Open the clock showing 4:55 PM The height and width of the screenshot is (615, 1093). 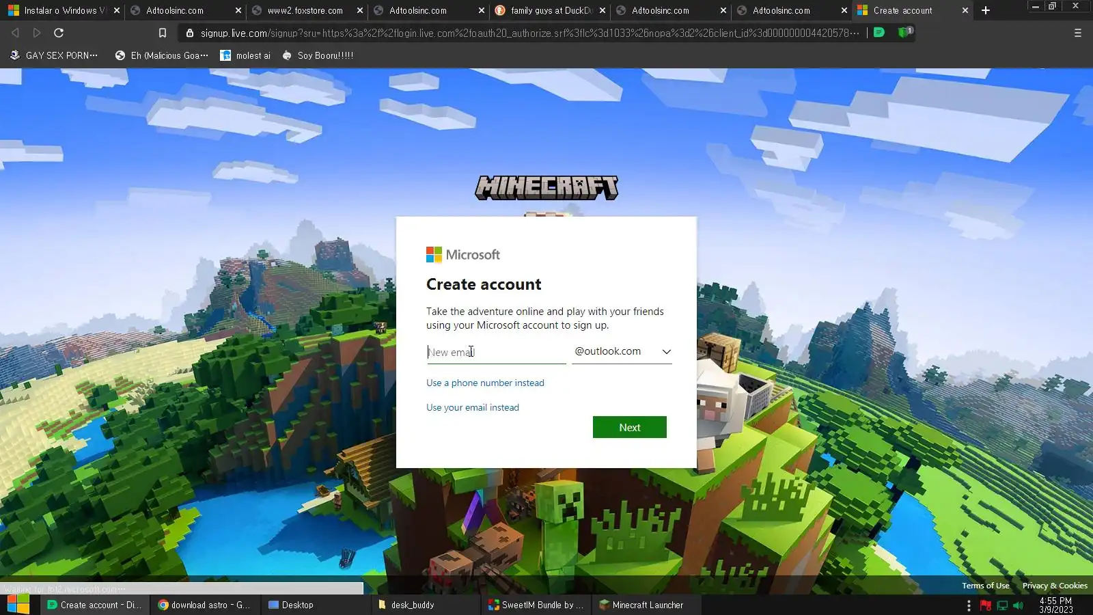(x=1055, y=605)
